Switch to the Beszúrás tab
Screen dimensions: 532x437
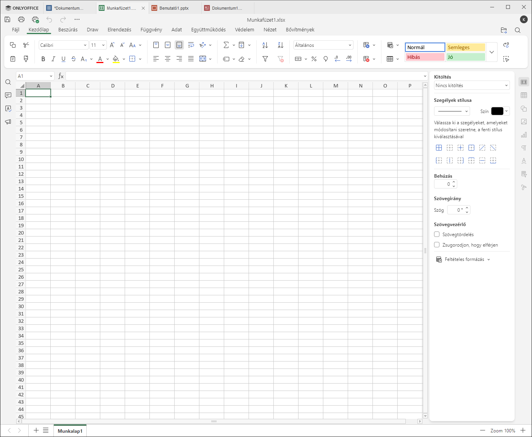point(68,29)
